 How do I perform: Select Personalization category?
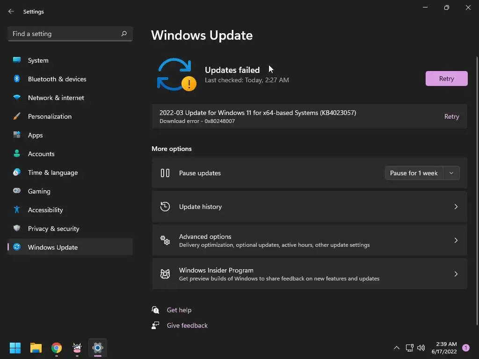[x=70, y=116]
